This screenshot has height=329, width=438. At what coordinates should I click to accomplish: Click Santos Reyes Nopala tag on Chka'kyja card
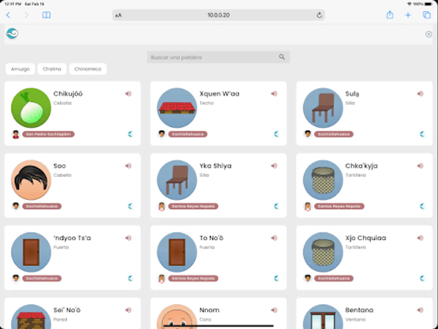pos(339,206)
